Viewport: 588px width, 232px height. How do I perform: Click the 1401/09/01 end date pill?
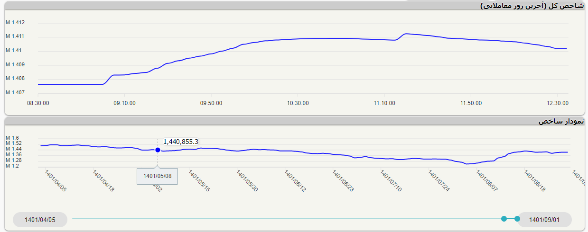pyautogui.click(x=544, y=220)
